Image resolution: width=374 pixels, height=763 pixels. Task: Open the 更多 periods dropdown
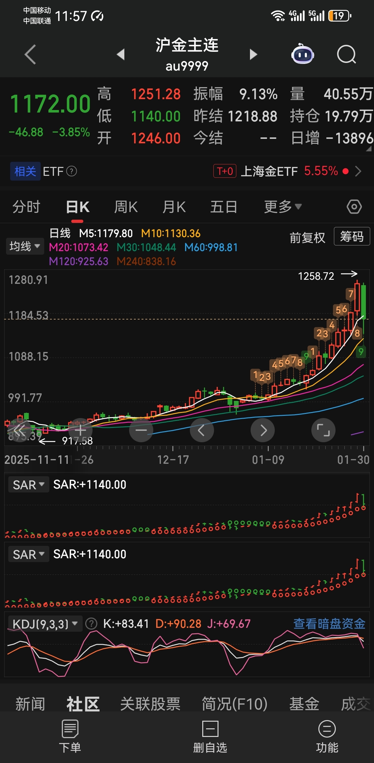(x=283, y=207)
